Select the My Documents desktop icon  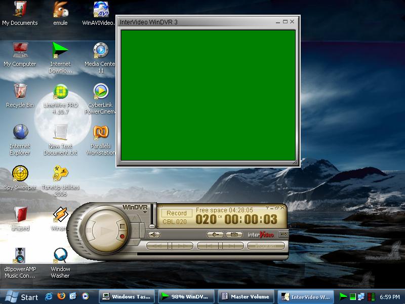click(20, 14)
